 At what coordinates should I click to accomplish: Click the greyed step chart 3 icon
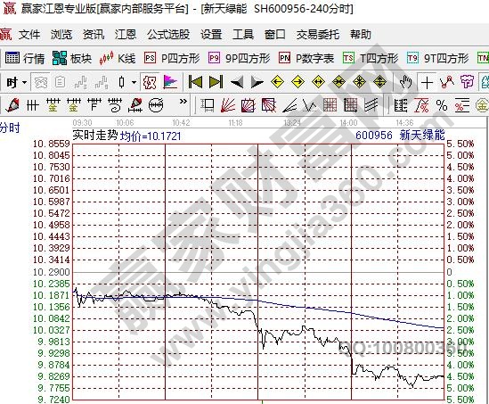click(x=81, y=82)
